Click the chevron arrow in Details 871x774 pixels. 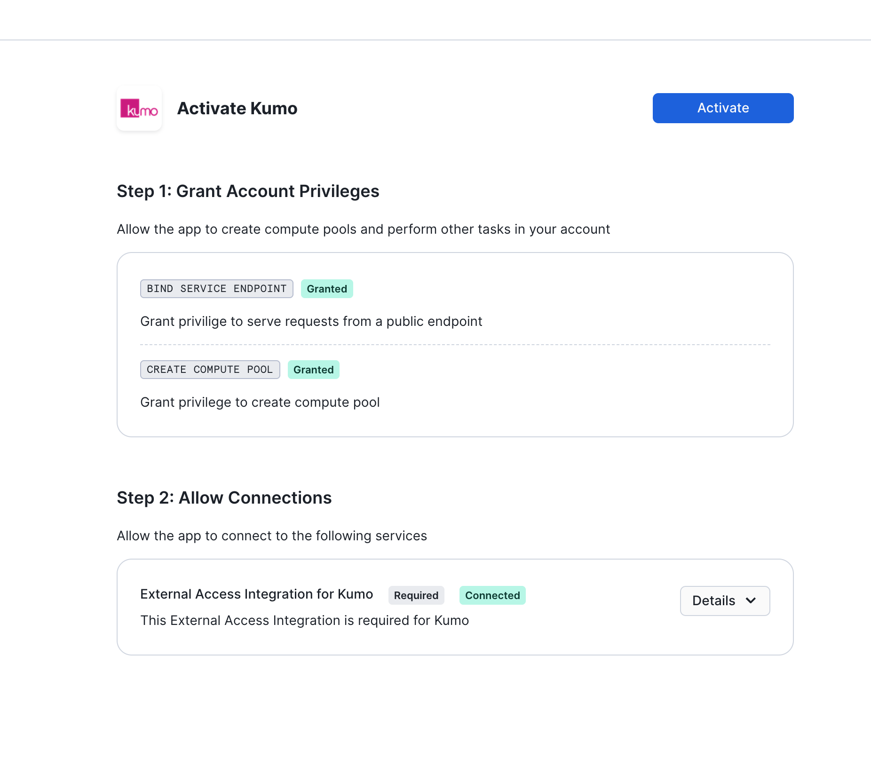pyautogui.click(x=751, y=600)
